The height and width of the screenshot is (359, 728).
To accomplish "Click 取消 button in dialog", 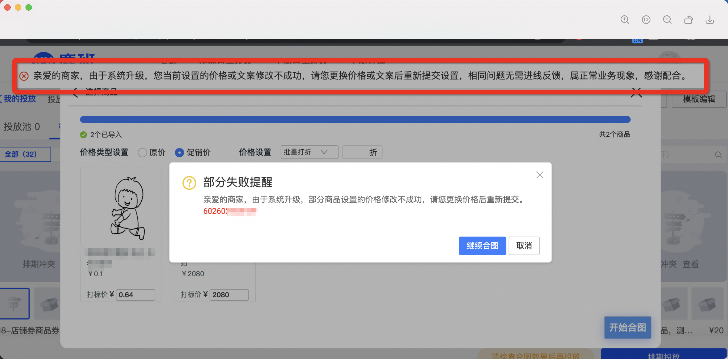I will coord(524,246).
